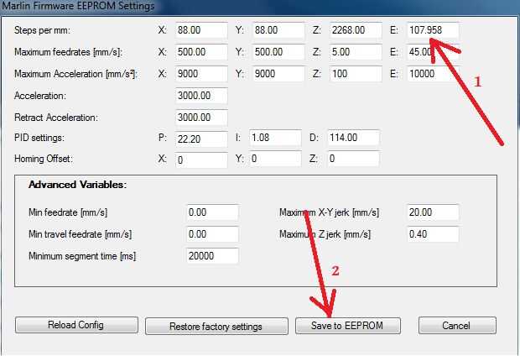Click the Retract Acceleration label
520x356 pixels.
tap(56, 118)
